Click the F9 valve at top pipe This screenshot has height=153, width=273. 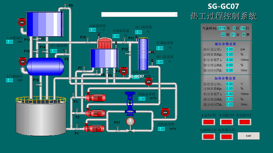(x=65, y=5)
